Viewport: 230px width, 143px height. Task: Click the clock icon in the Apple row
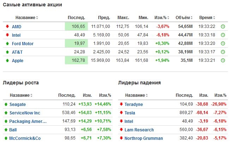(x=223, y=60)
